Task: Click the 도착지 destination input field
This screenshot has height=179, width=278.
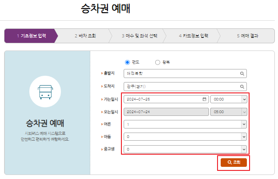Action: point(185,87)
